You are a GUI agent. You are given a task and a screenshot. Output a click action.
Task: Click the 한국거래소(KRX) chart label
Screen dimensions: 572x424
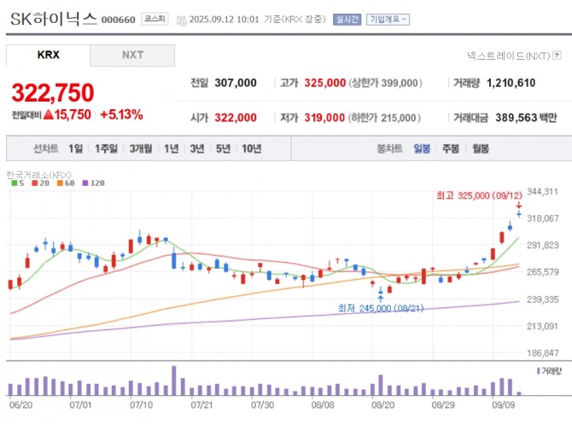pyautogui.click(x=38, y=175)
